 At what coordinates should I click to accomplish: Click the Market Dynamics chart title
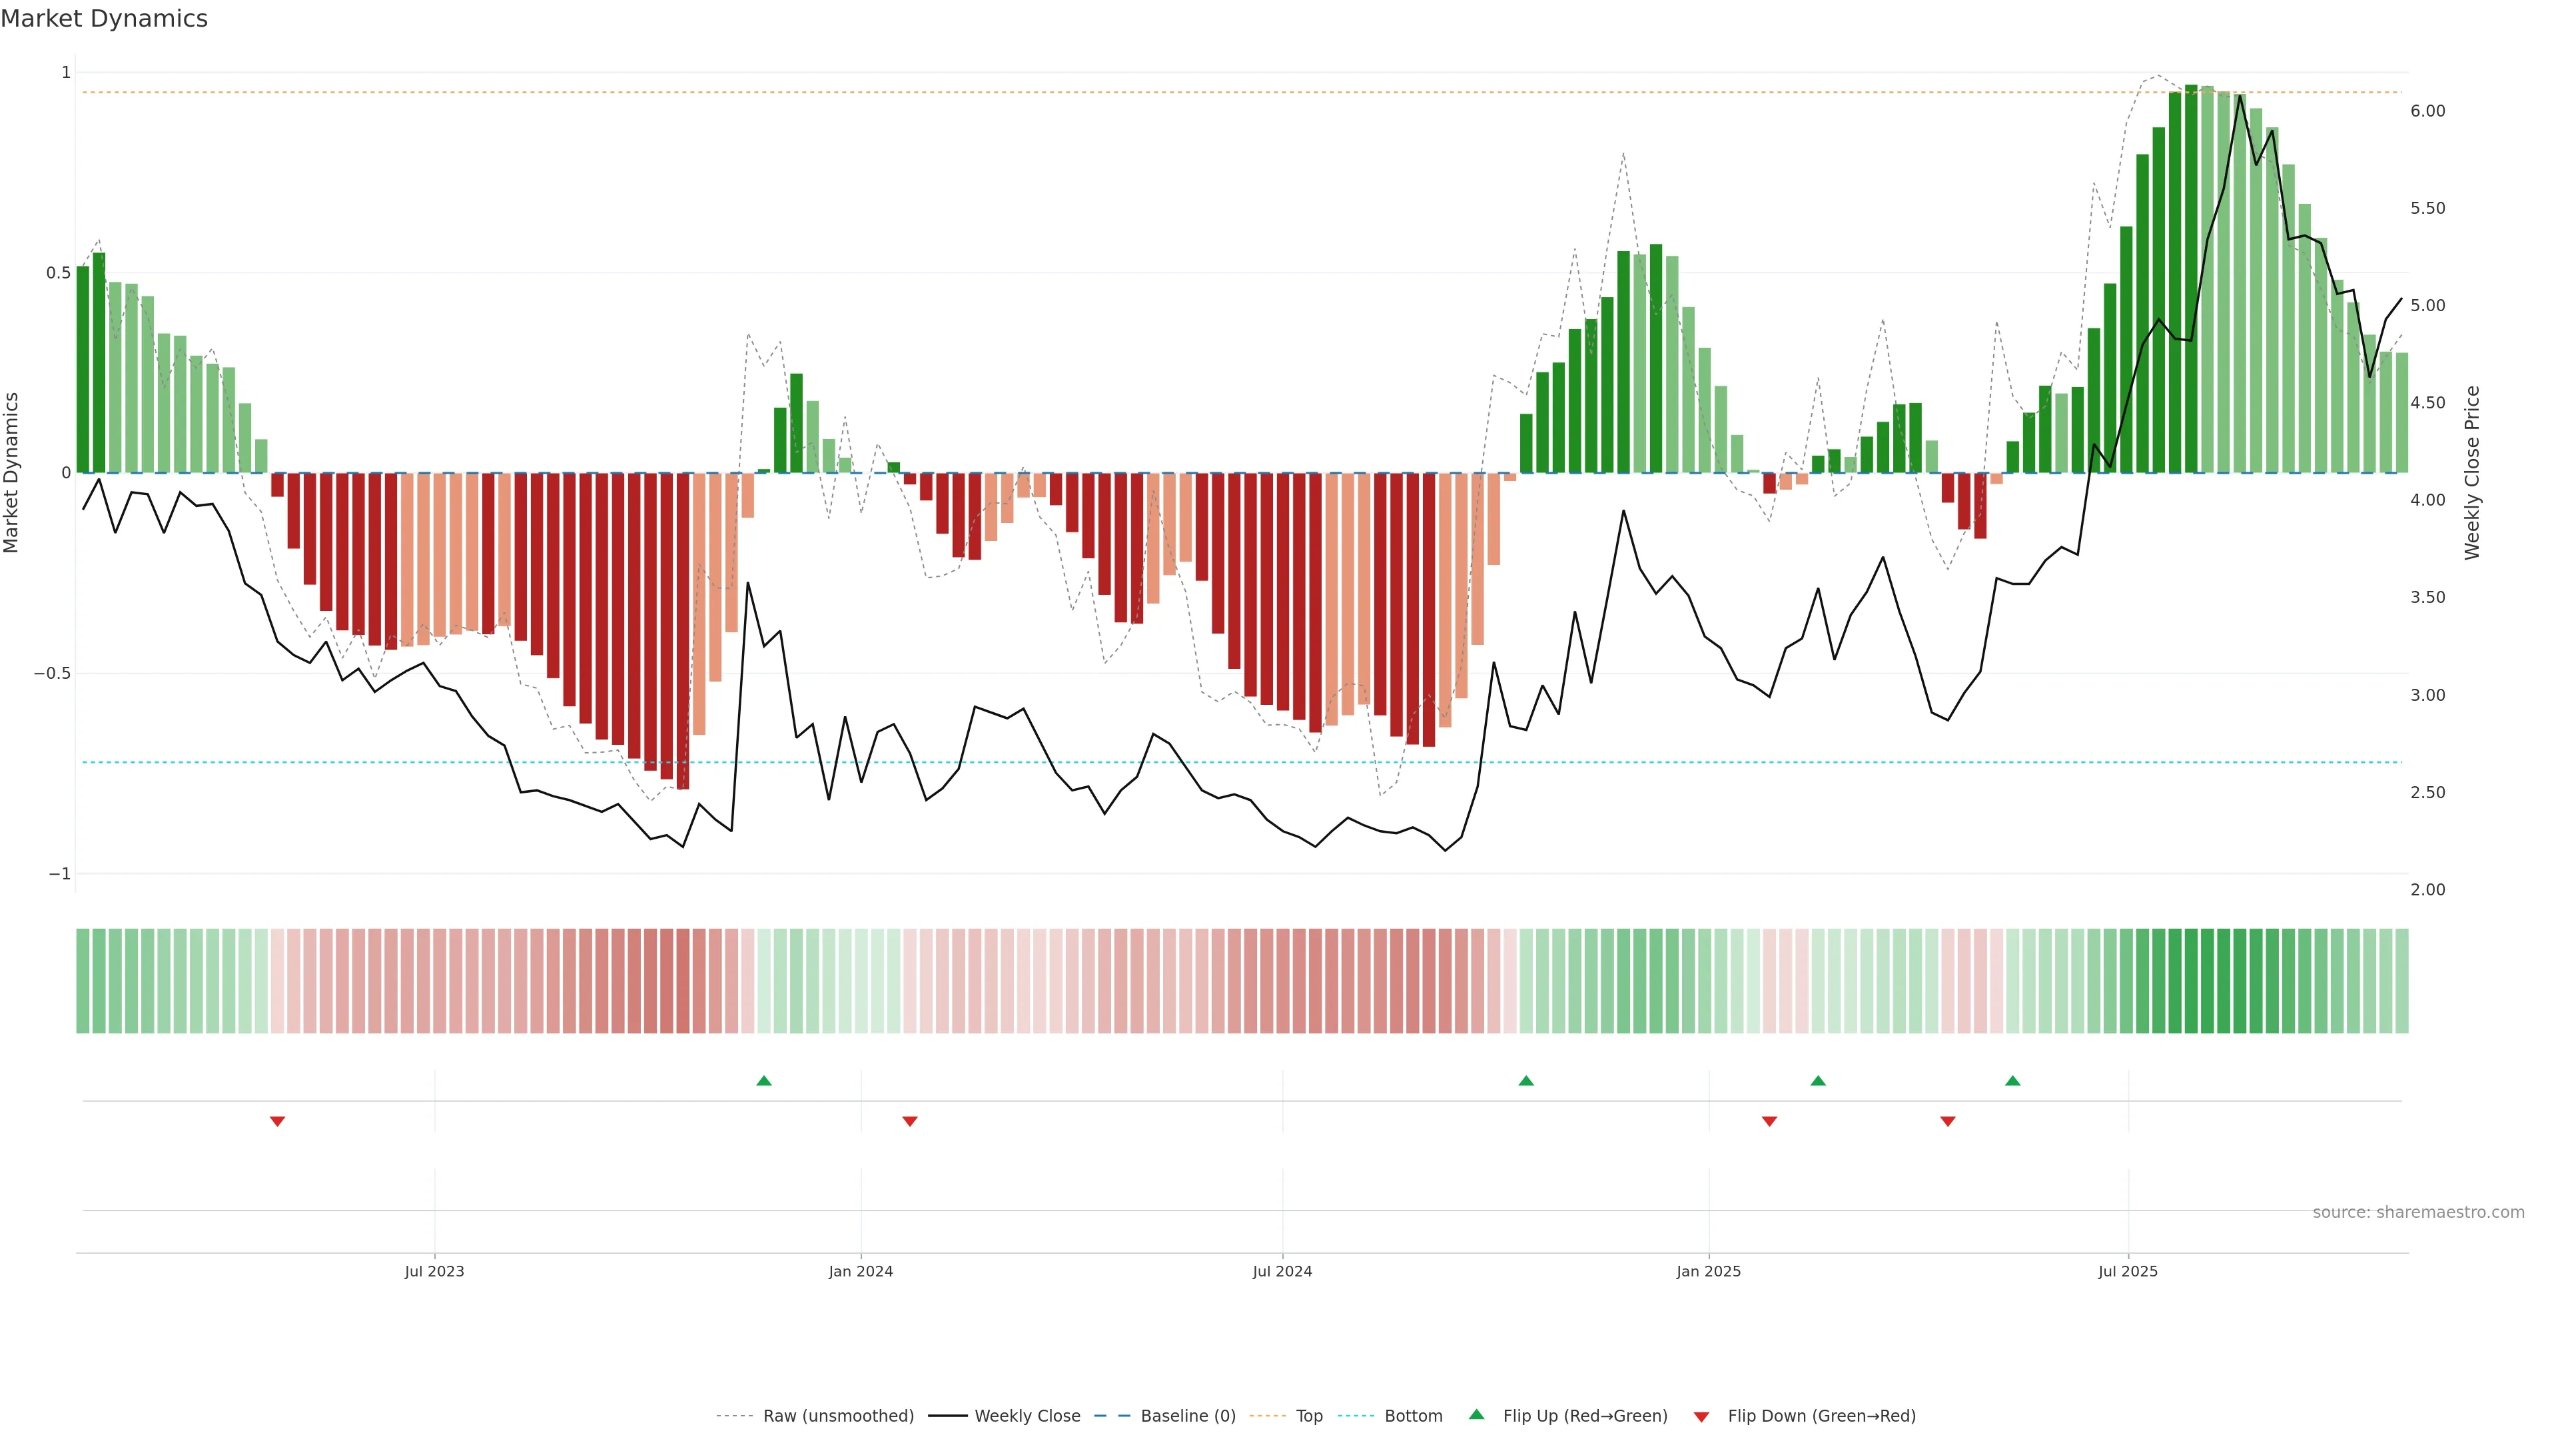point(105,19)
